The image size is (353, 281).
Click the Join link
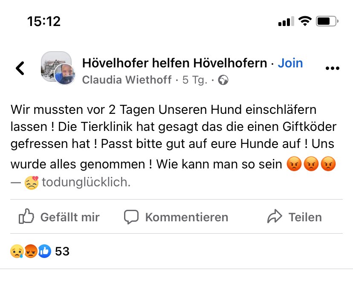[290, 63]
